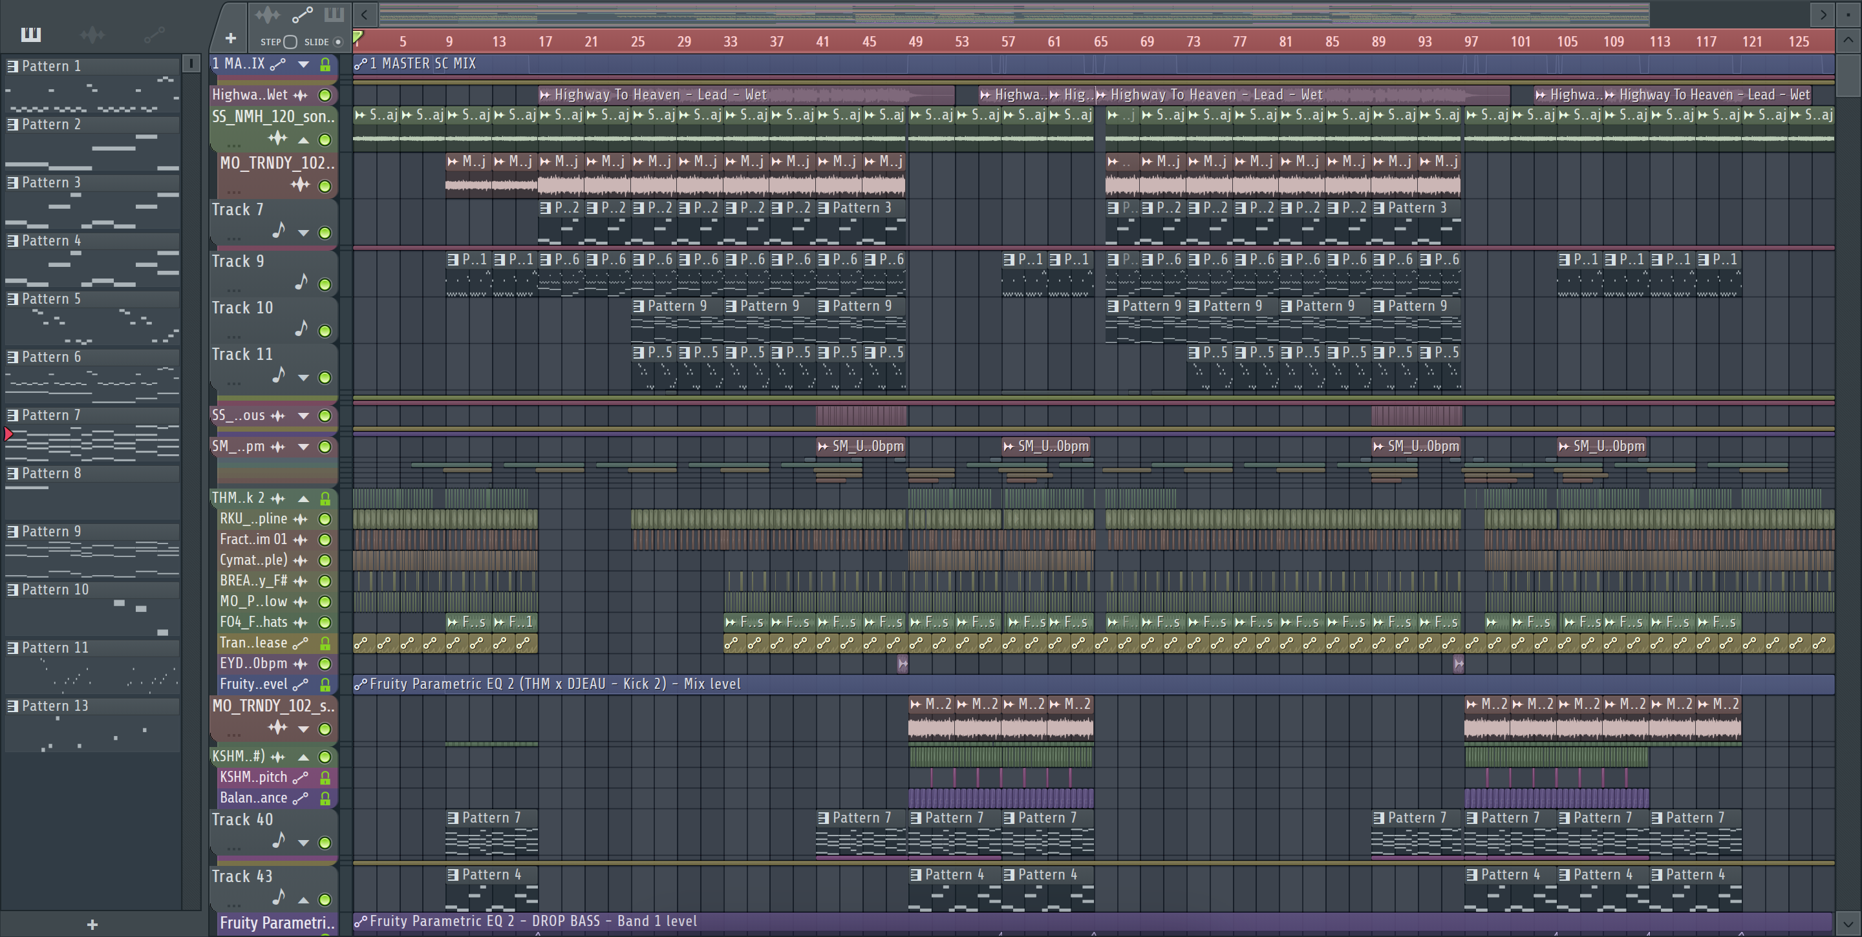Enable the SLIDE option
This screenshot has width=1862, height=937.
337,42
